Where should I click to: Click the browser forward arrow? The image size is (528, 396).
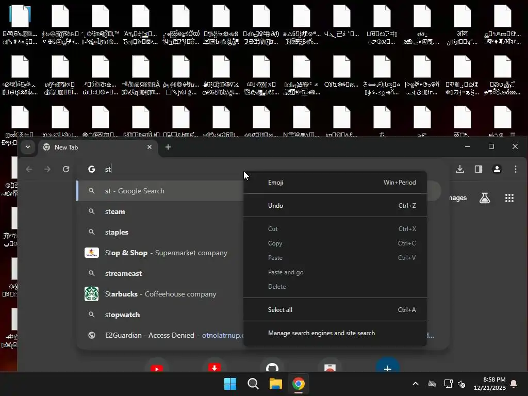[x=47, y=169]
